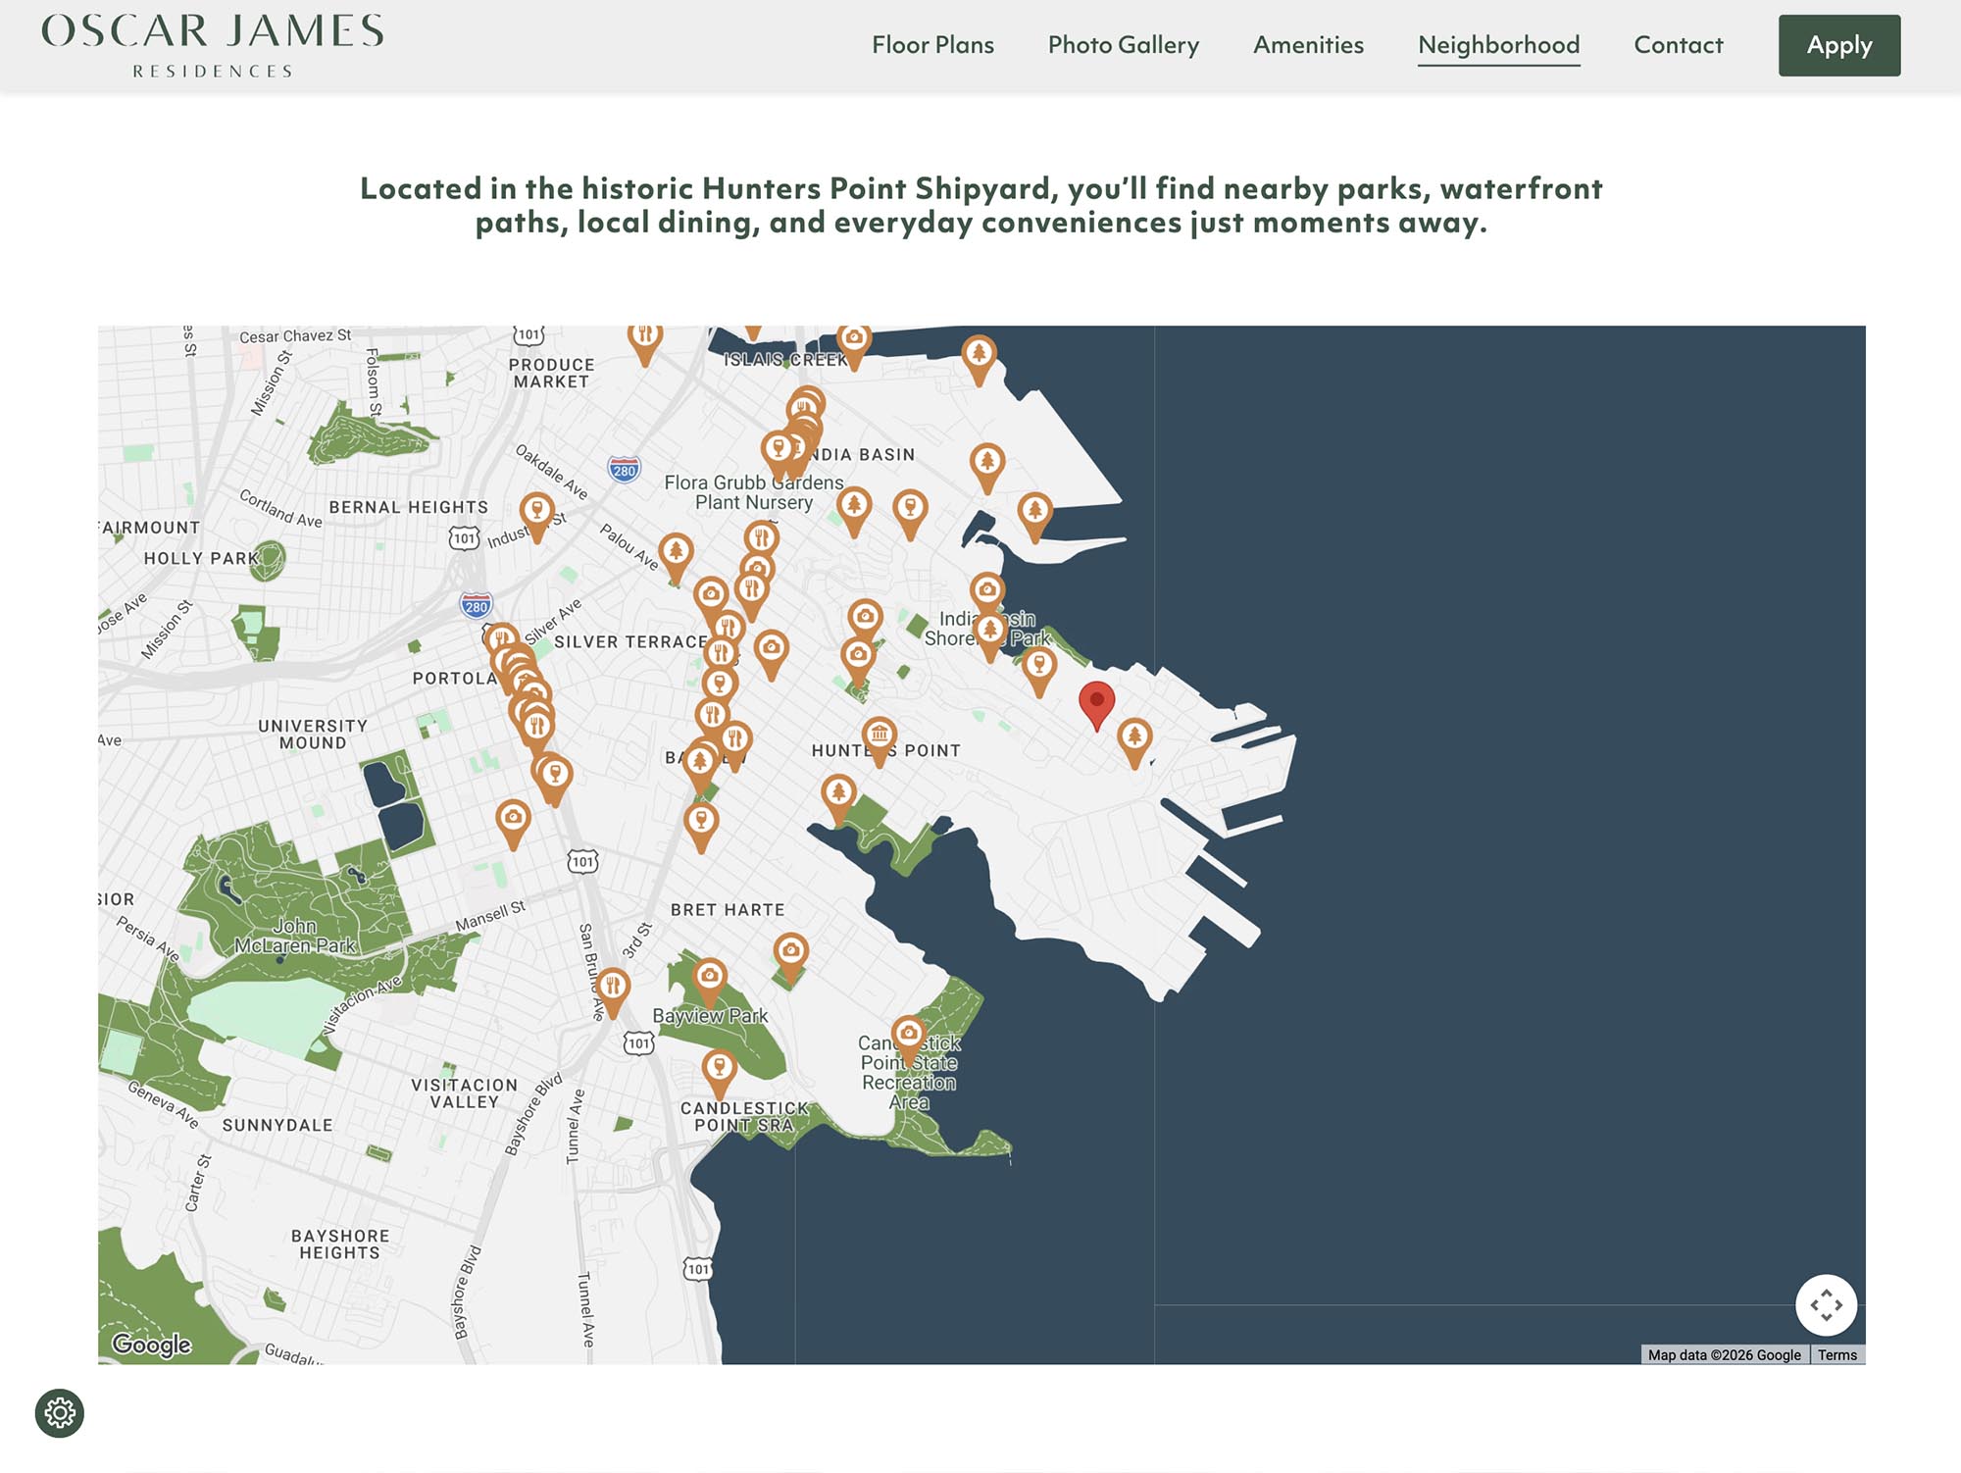Click park marker at top near Islais Creek shoreline
Image resolution: width=1961 pixels, height=1473 pixels.
point(979,361)
